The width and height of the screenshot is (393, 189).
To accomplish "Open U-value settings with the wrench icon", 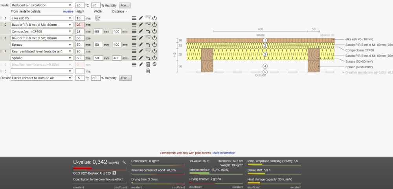I will pos(124,162).
